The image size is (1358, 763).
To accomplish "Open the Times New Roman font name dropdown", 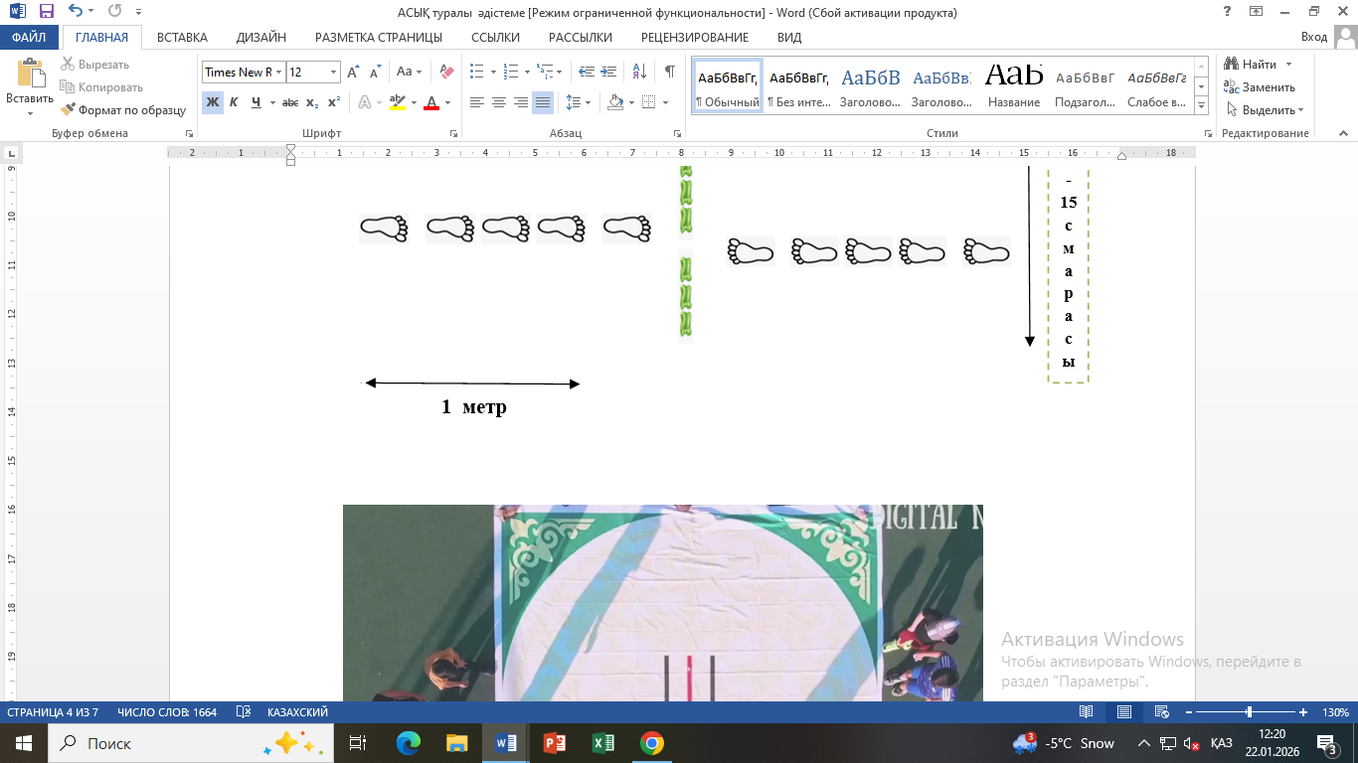I will (x=279, y=73).
